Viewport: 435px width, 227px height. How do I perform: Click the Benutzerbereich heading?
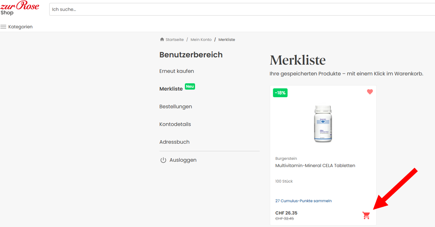(191, 55)
